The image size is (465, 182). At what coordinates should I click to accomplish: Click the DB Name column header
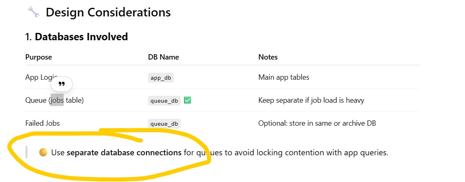163,57
